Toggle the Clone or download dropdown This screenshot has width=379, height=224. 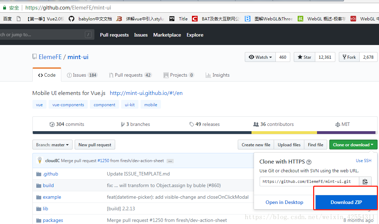pos(353,145)
